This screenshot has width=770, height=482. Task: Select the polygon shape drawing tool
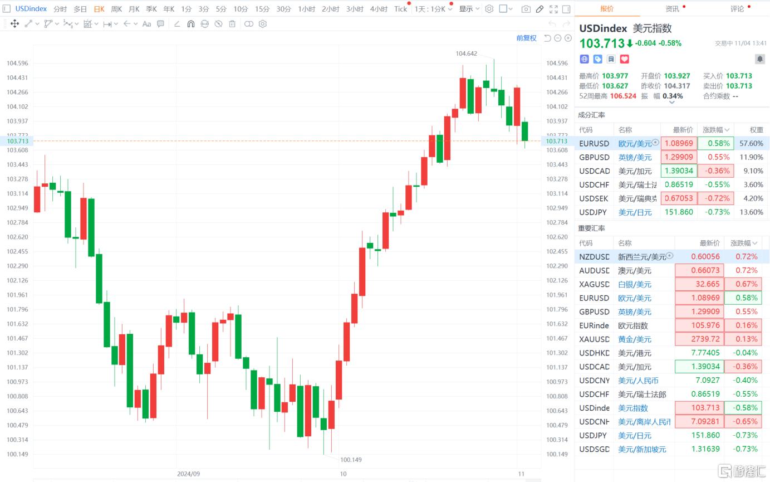[48, 24]
